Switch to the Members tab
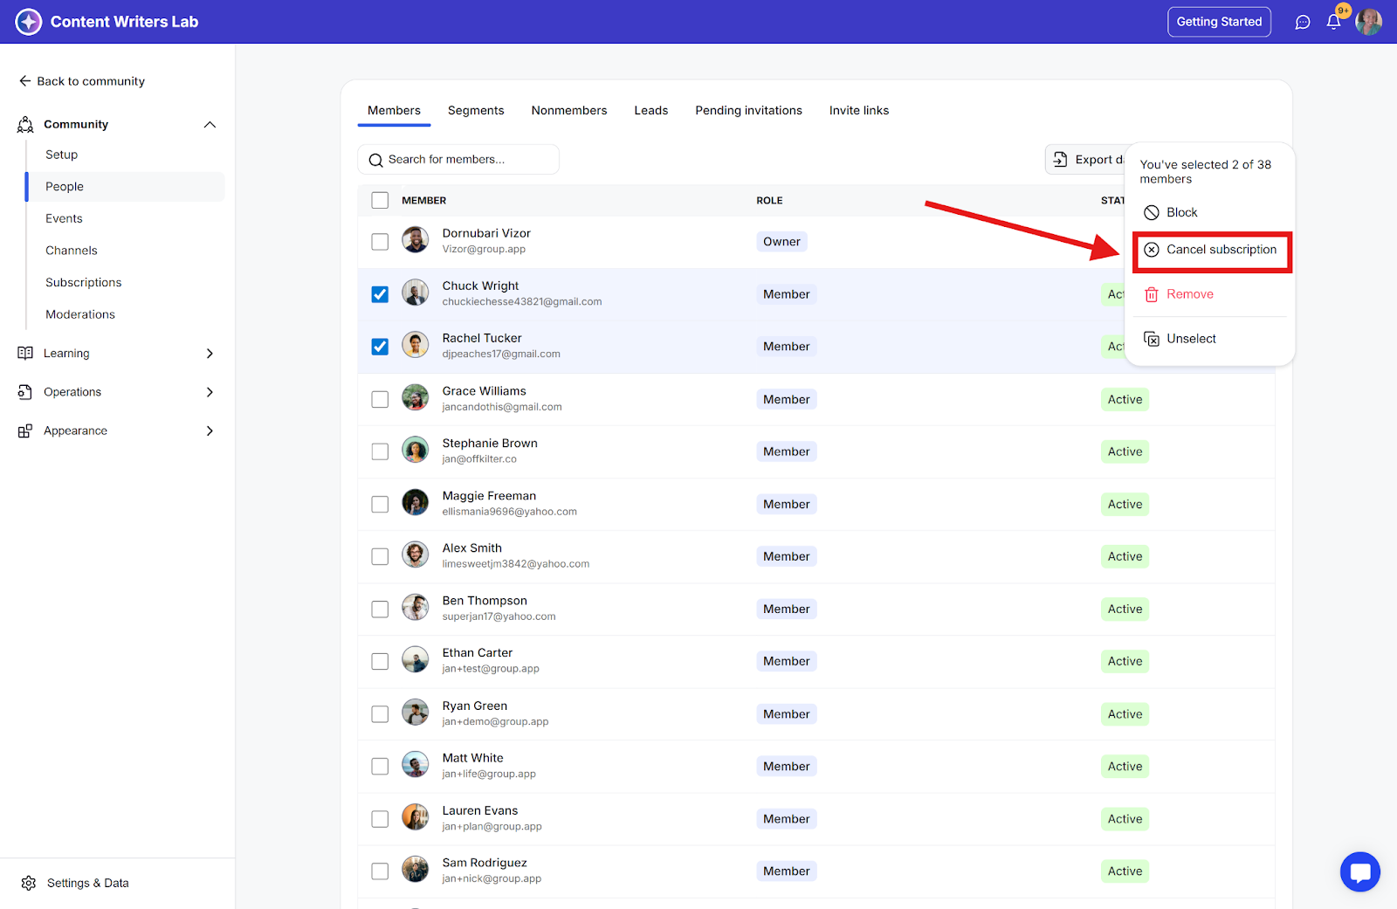This screenshot has height=909, width=1397. (x=394, y=111)
